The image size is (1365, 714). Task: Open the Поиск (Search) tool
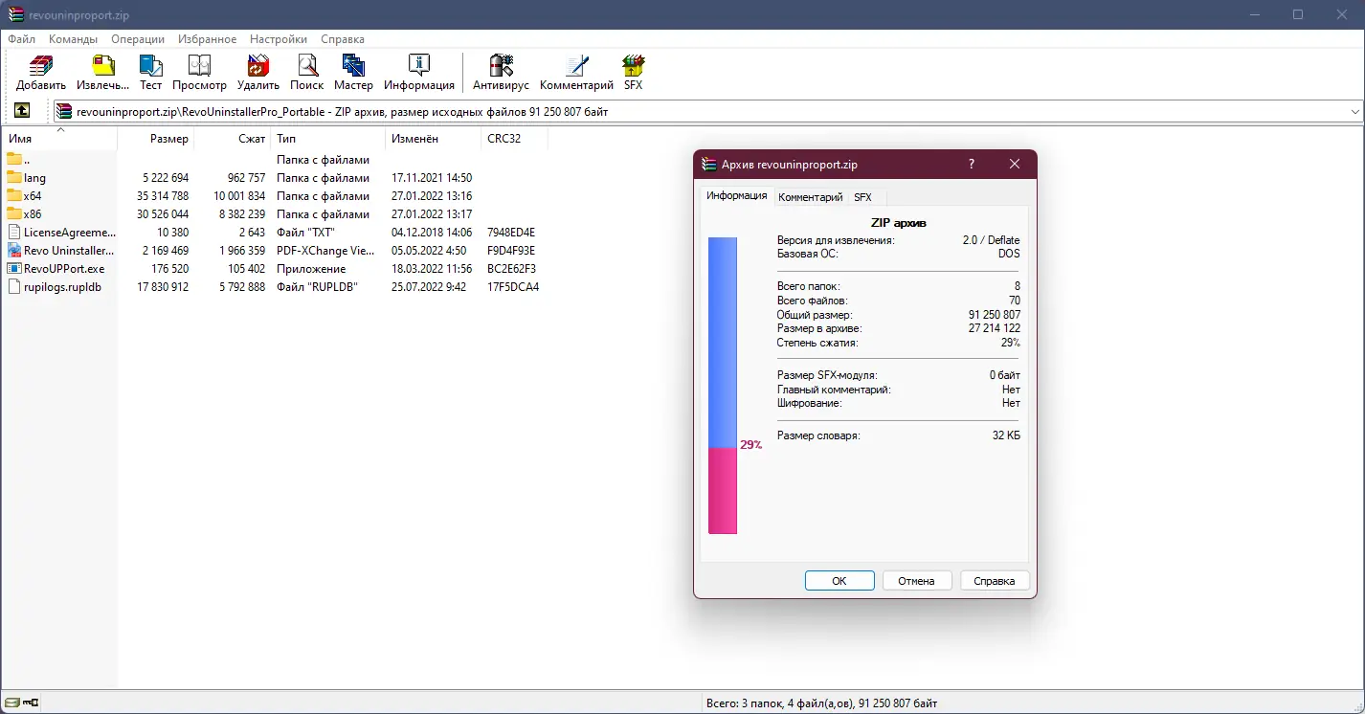pos(306,72)
